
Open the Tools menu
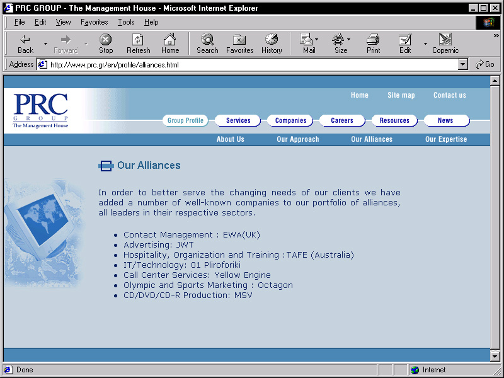pyautogui.click(x=126, y=22)
